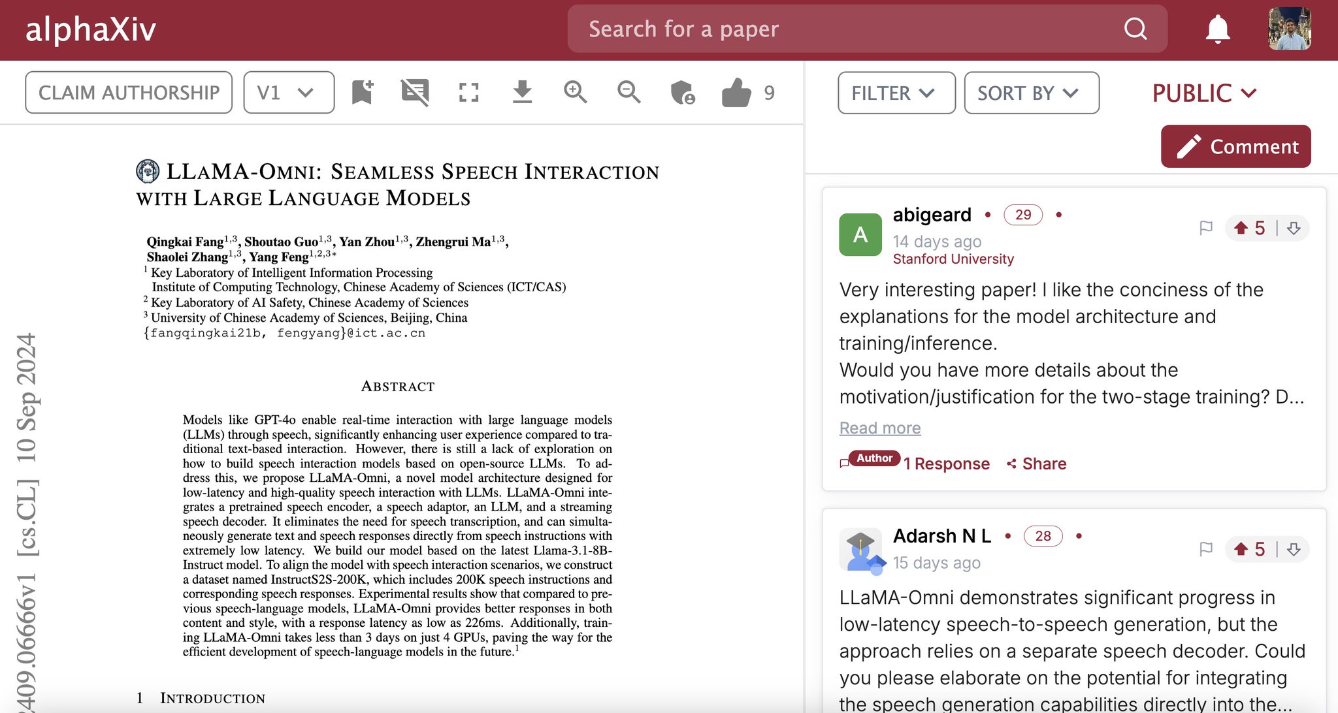Click the search magnifier icon

(x=1135, y=29)
